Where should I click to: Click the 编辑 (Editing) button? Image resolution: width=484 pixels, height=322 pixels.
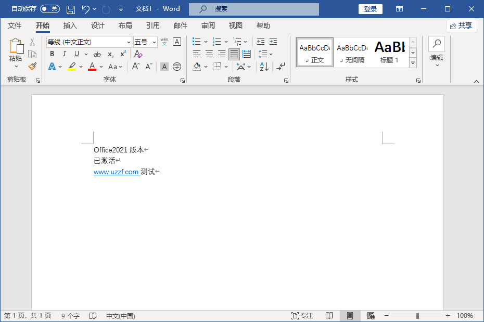437,52
